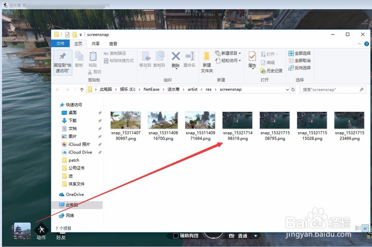Open the game's 普通 mode dropdown

point(256,236)
